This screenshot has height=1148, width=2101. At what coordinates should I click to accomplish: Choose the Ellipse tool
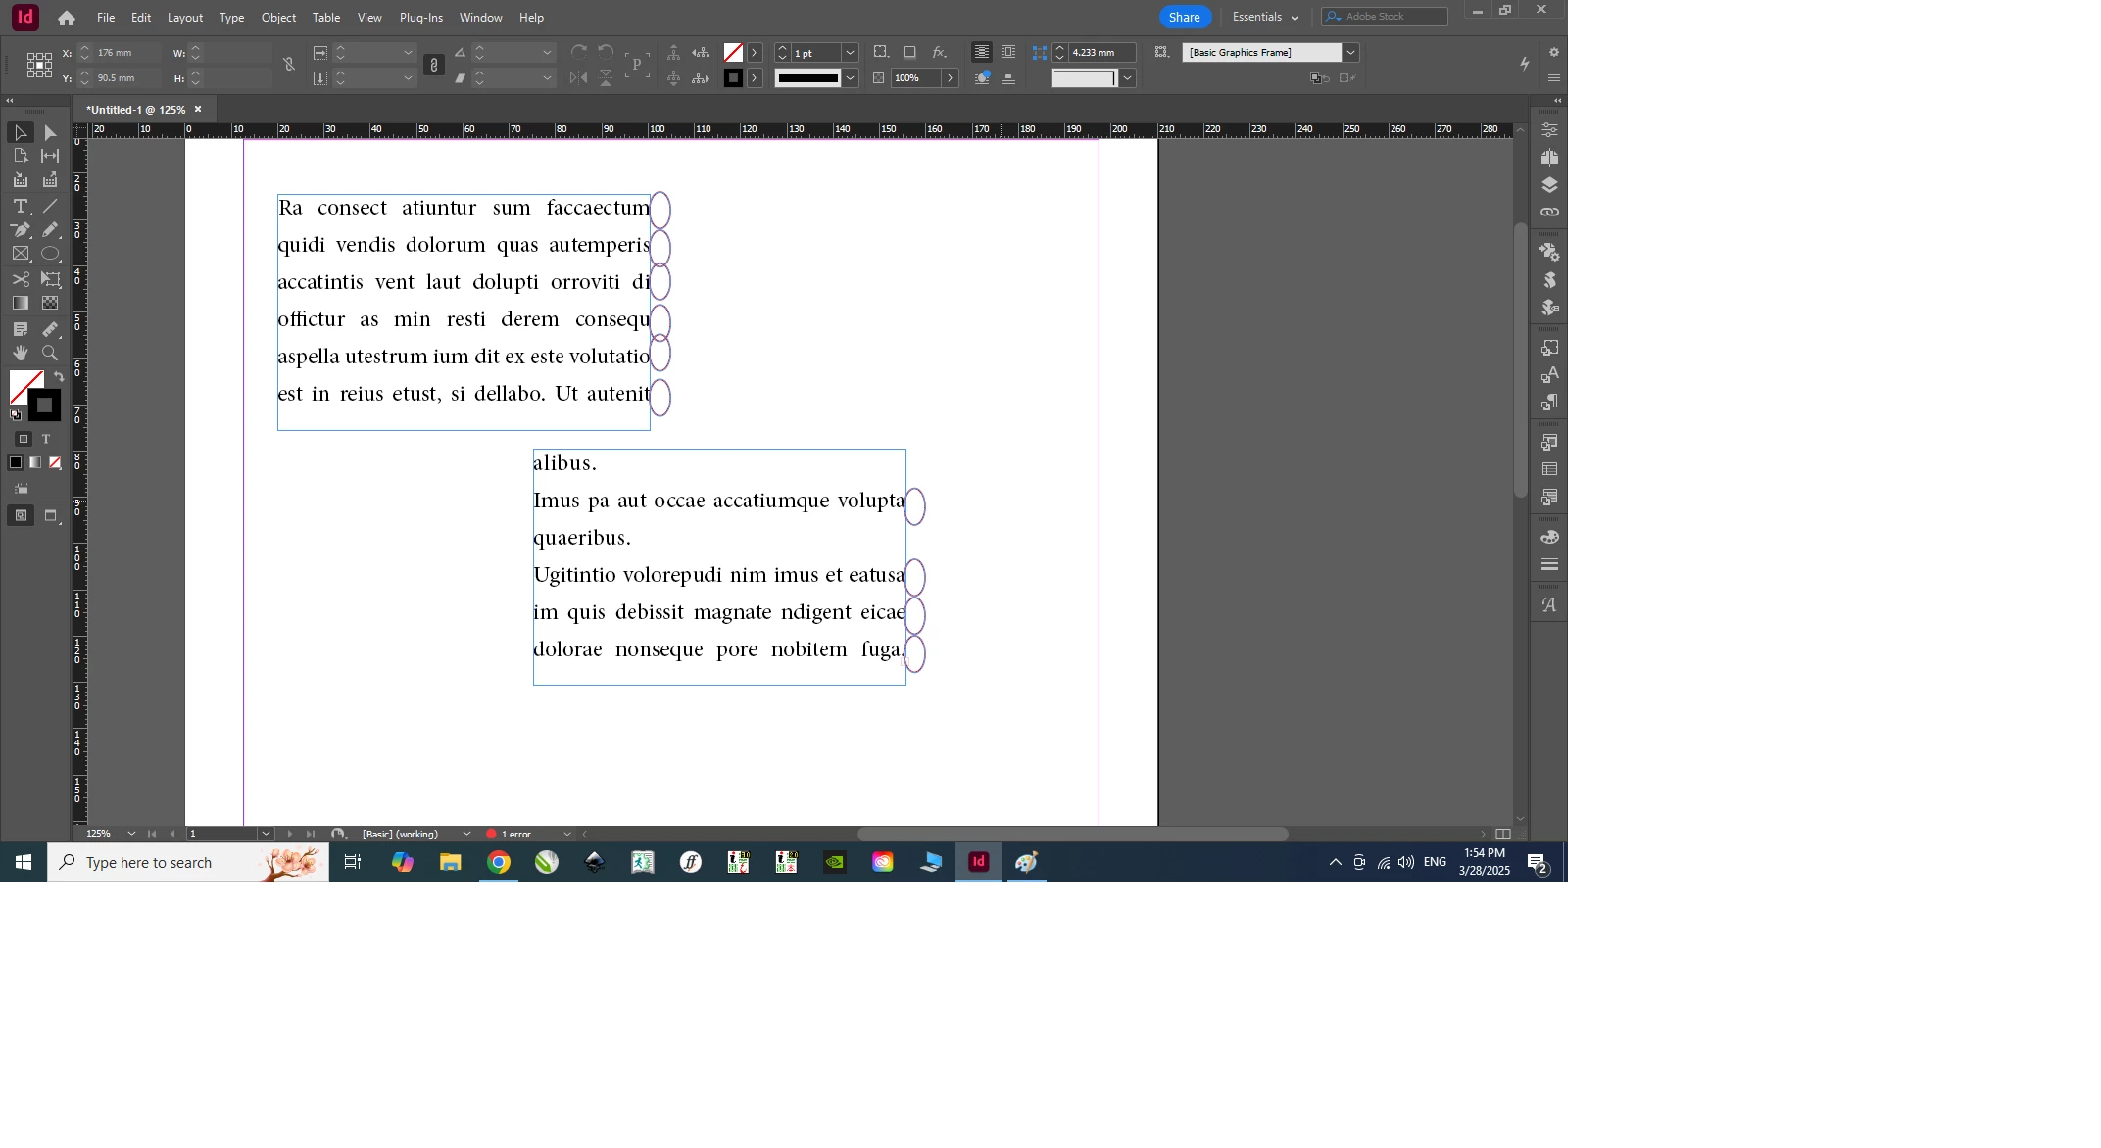tap(50, 254)
